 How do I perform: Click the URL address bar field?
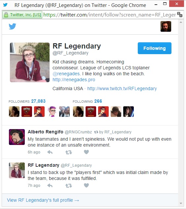[109, 15]
